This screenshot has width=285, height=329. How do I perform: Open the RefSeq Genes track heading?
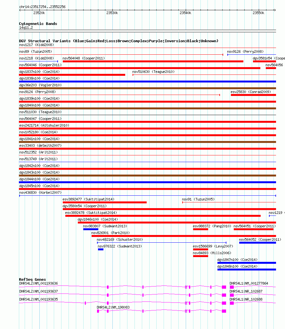(x=32, y=279)
